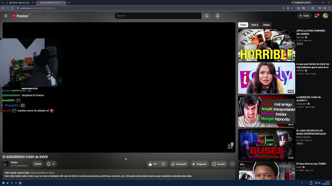This screenshot has height=186, width=332.
Task: Open the Fusgo channel link
Action: tap(299, 167)
